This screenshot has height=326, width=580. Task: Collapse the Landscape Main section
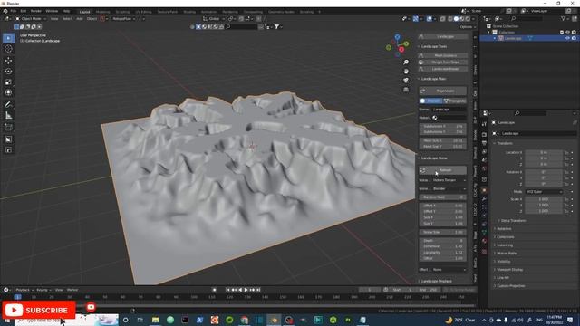[433, 79]
